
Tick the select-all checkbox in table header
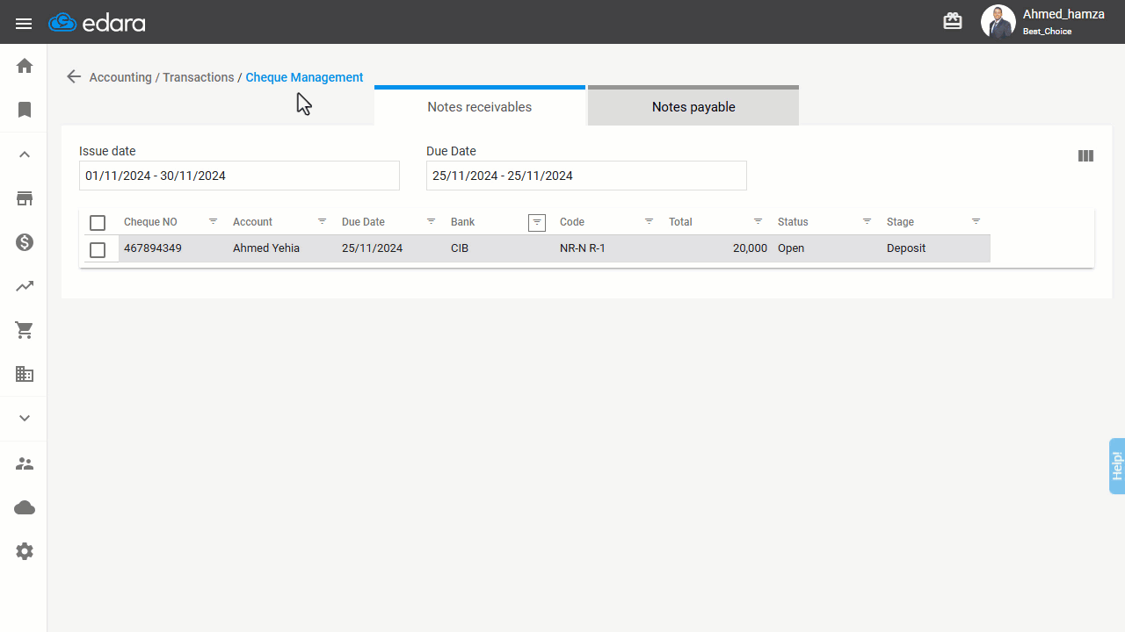[x=98, y=223]
